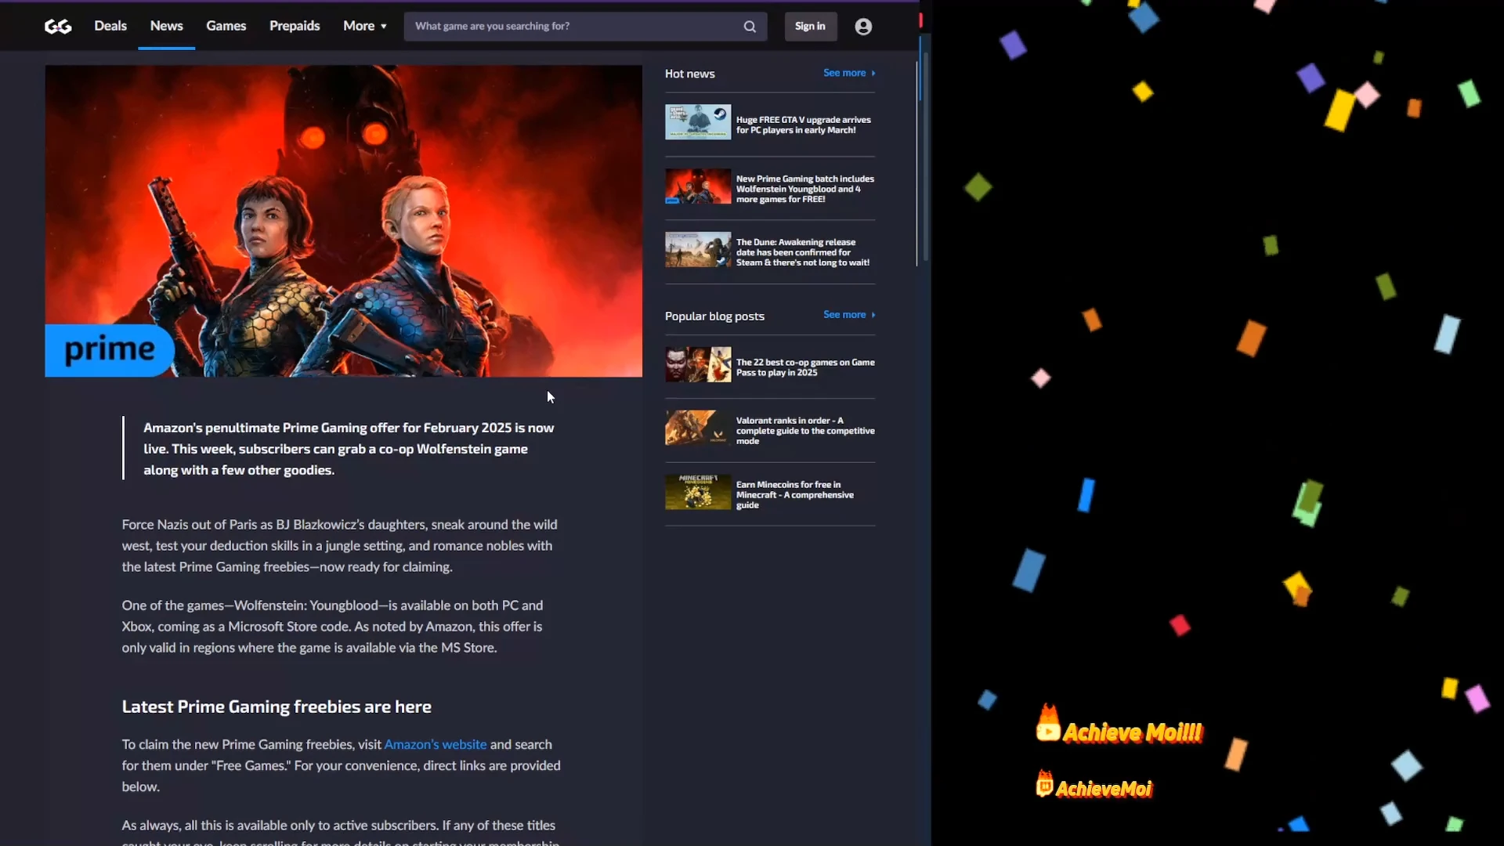The height and width of the screenshot is (846, 1504).
Task: Open the Amazon's website link
Action: point(436,744)
